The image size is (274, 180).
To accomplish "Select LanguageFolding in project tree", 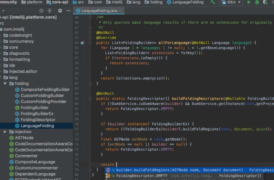I will pyautogui.click(x=36, y=126).
